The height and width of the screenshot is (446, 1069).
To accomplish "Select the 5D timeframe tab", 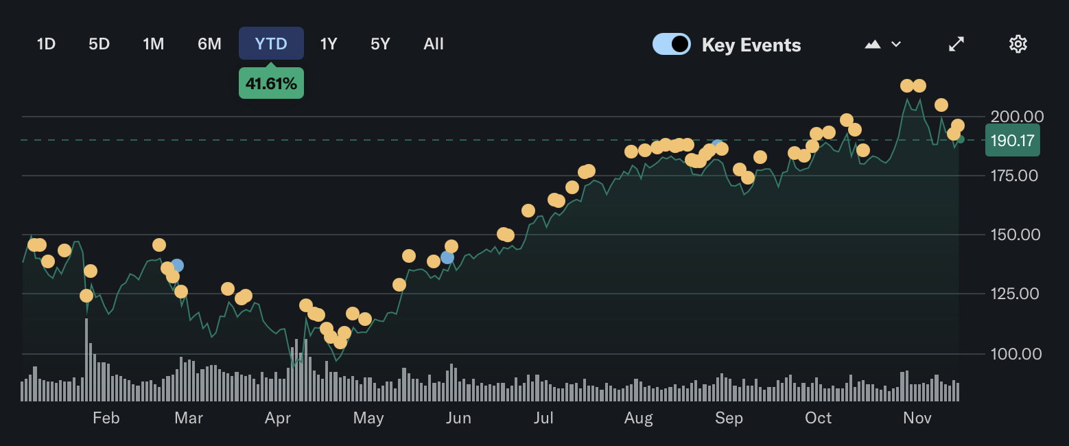I will click(x=98, y=43).
